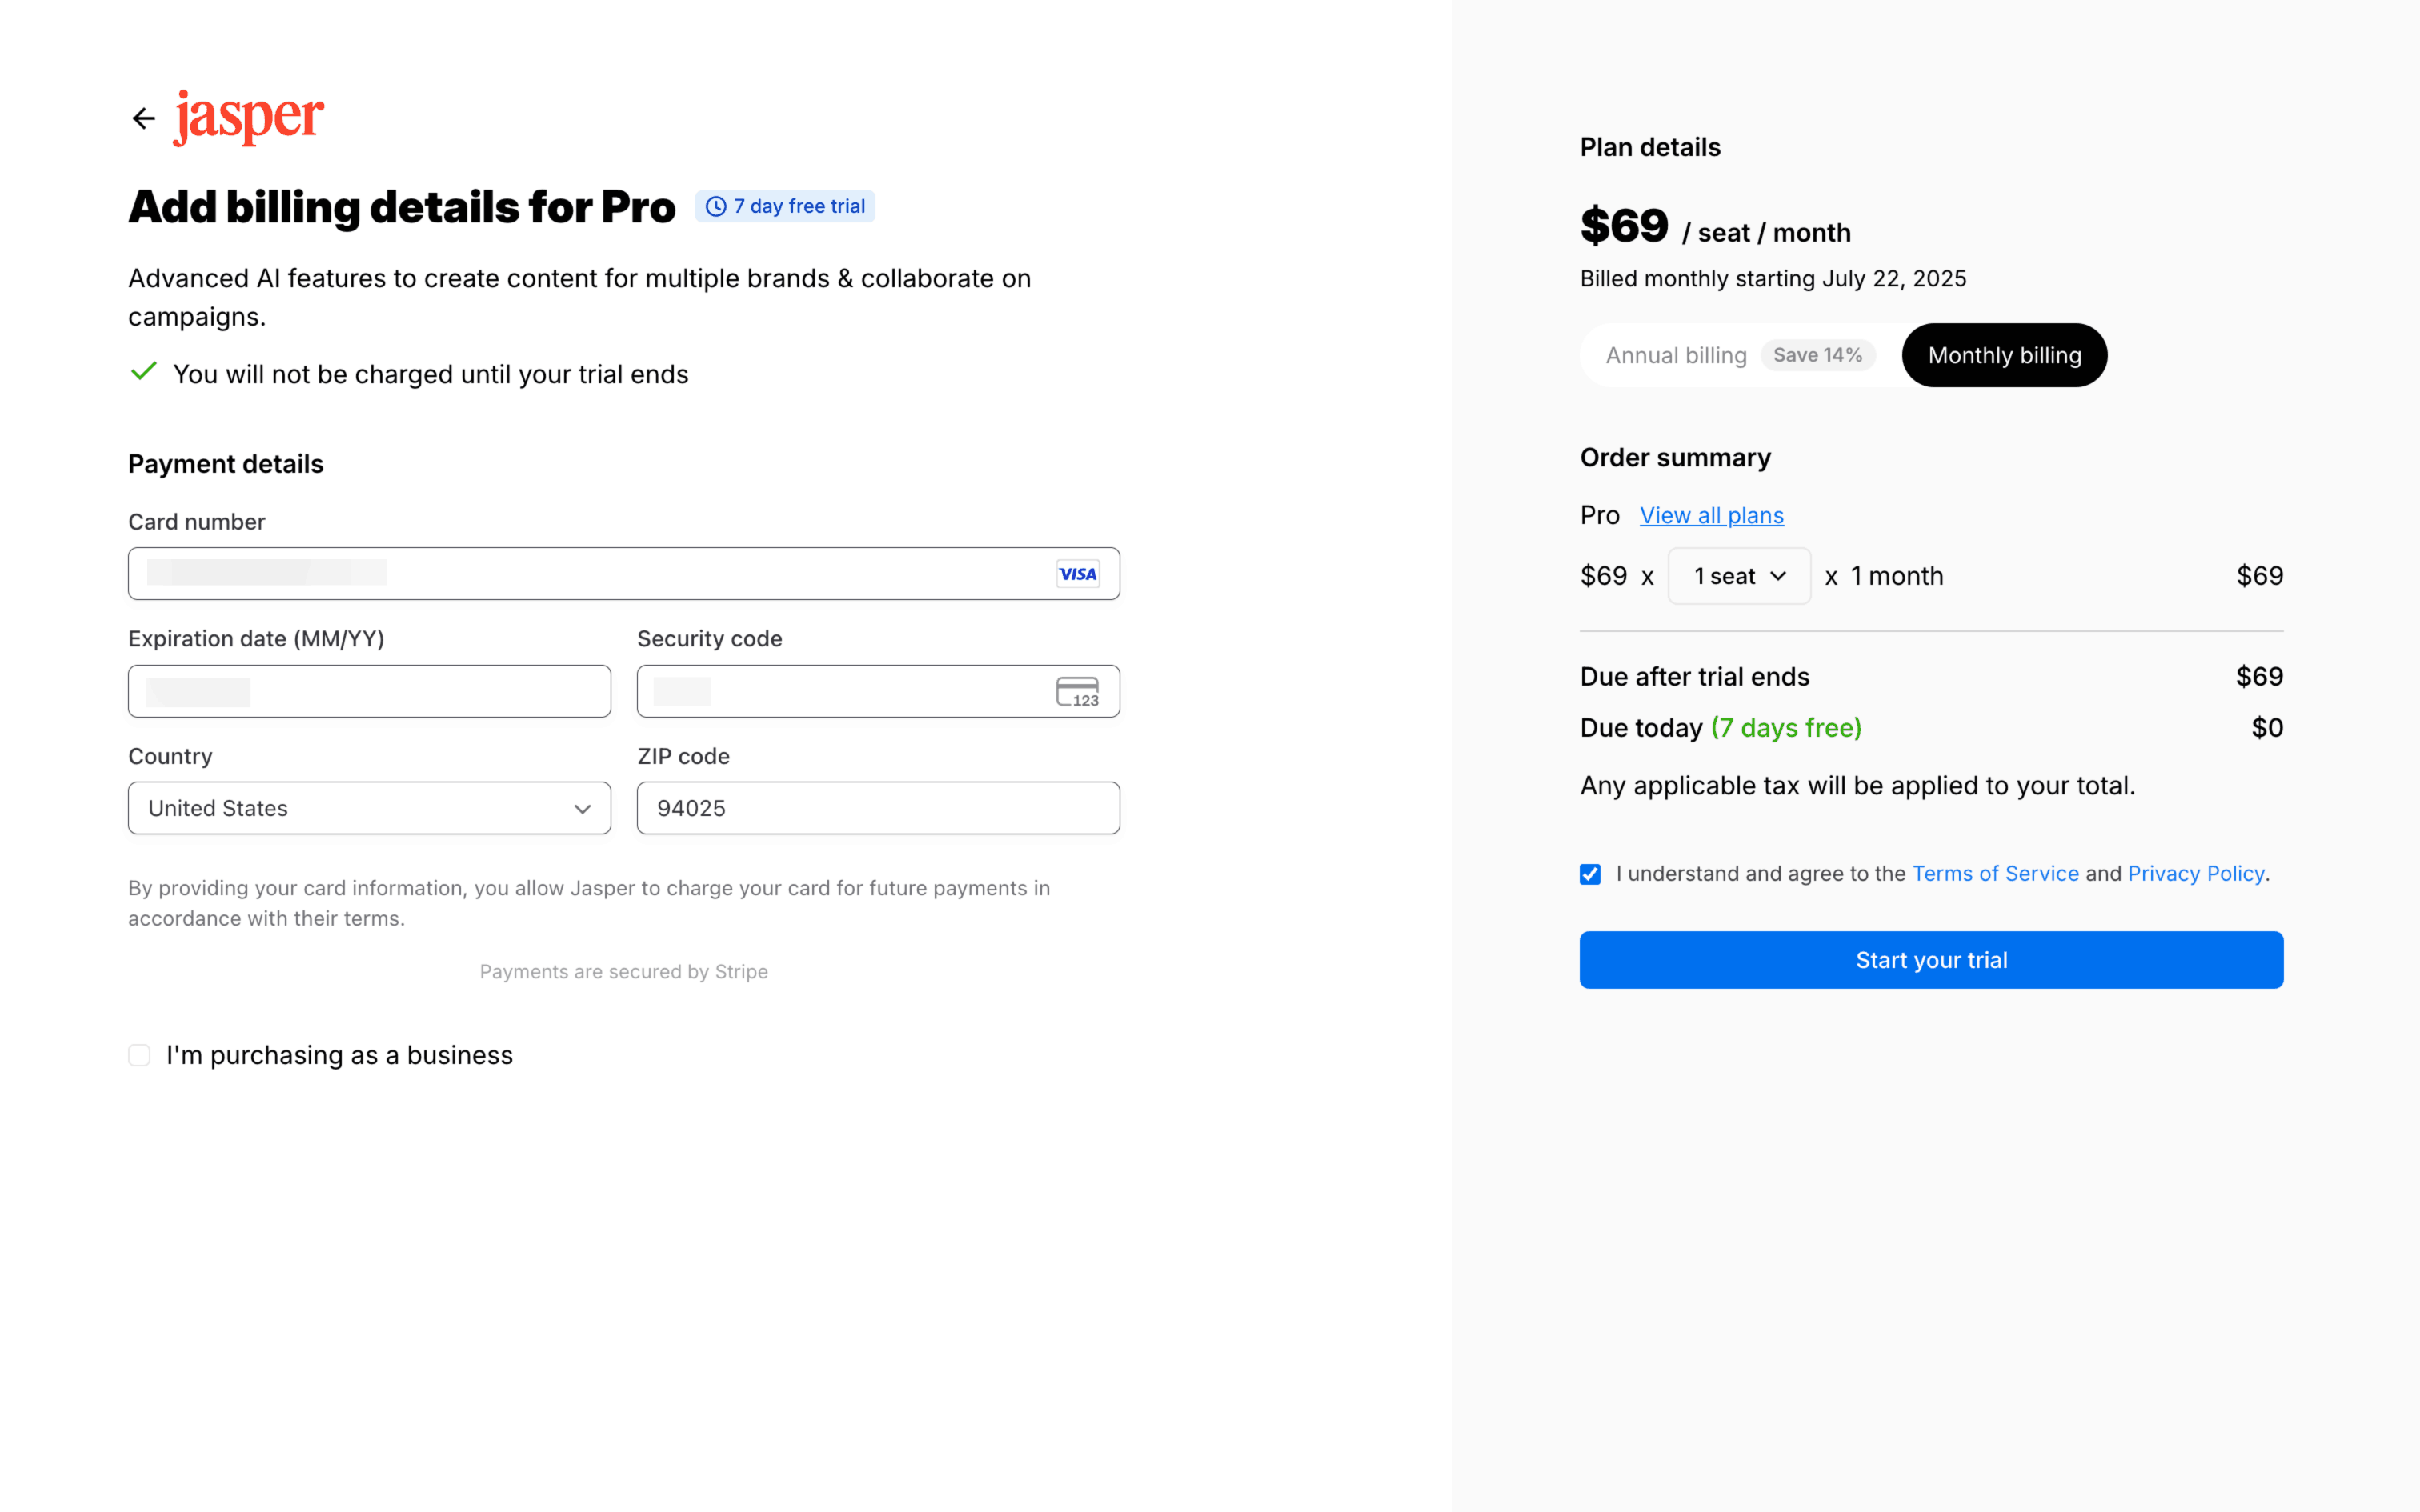Viewport: 2420px width, 1512px height.
Task: Check the purchasing as a business box
Action: [140, 1055]
